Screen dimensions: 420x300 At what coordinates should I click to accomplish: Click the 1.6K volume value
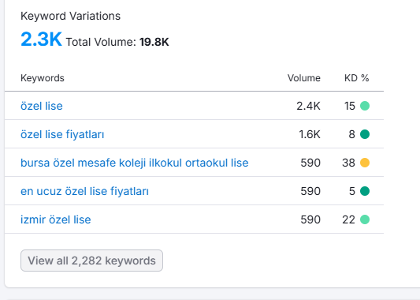pyautogui.click(x=310, y=134)
